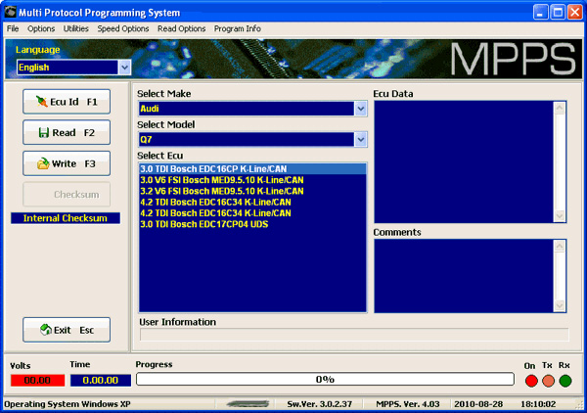This screenshot has width=587, height=413.
Task: Click the Comments scrollbar up arrow
Action: (x=560, y=246)
